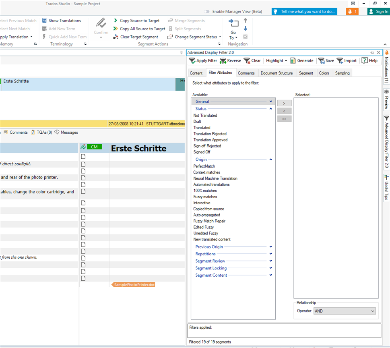Select Neural Machine Translation origin

pos(215,178)
